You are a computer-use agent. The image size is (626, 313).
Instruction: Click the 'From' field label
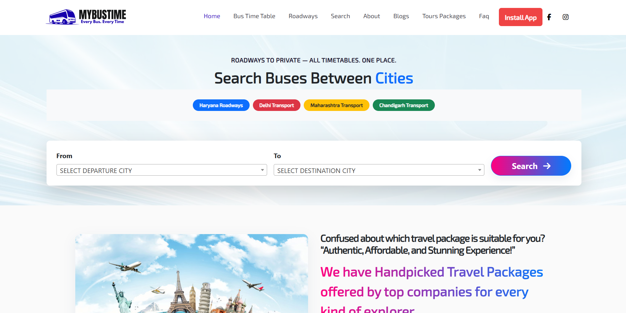[x=64, y=156]
